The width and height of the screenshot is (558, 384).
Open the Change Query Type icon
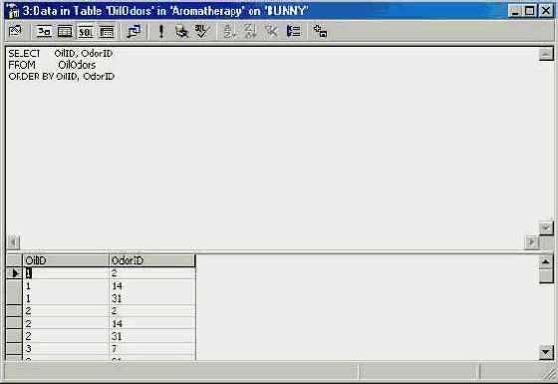pyautogui.click(x=134, y=31)
